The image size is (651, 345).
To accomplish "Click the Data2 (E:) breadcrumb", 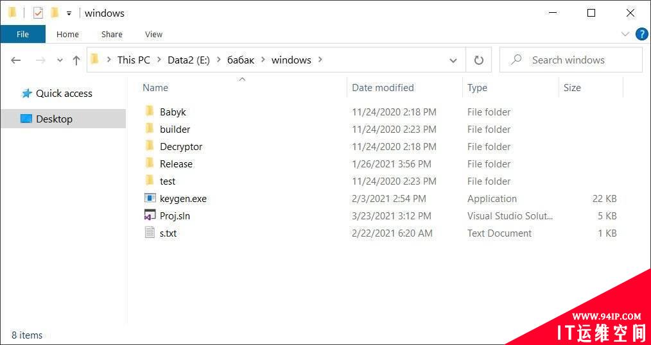I will (189, 60).
